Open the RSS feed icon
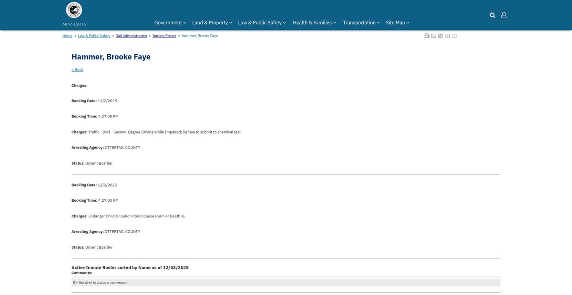This screenshot has height=295, width=572. (x=440, y=36)
